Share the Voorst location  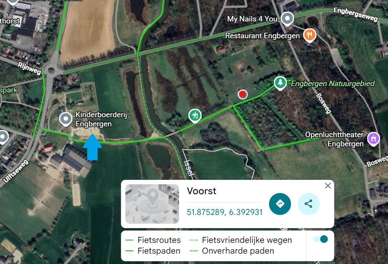pos(308,204)
